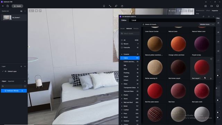Switch to the Model category tab
Screen dimensions: 222x125
(x=122, y=28)
